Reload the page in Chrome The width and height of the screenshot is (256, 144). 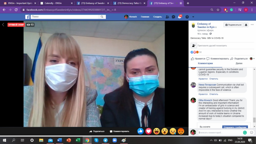[x=16, y=10]
